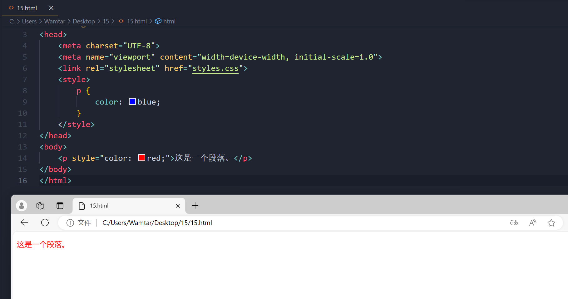The image size is (568, 299).
Task: Add 15.html to favorites with the star
Action: point(551,223)
